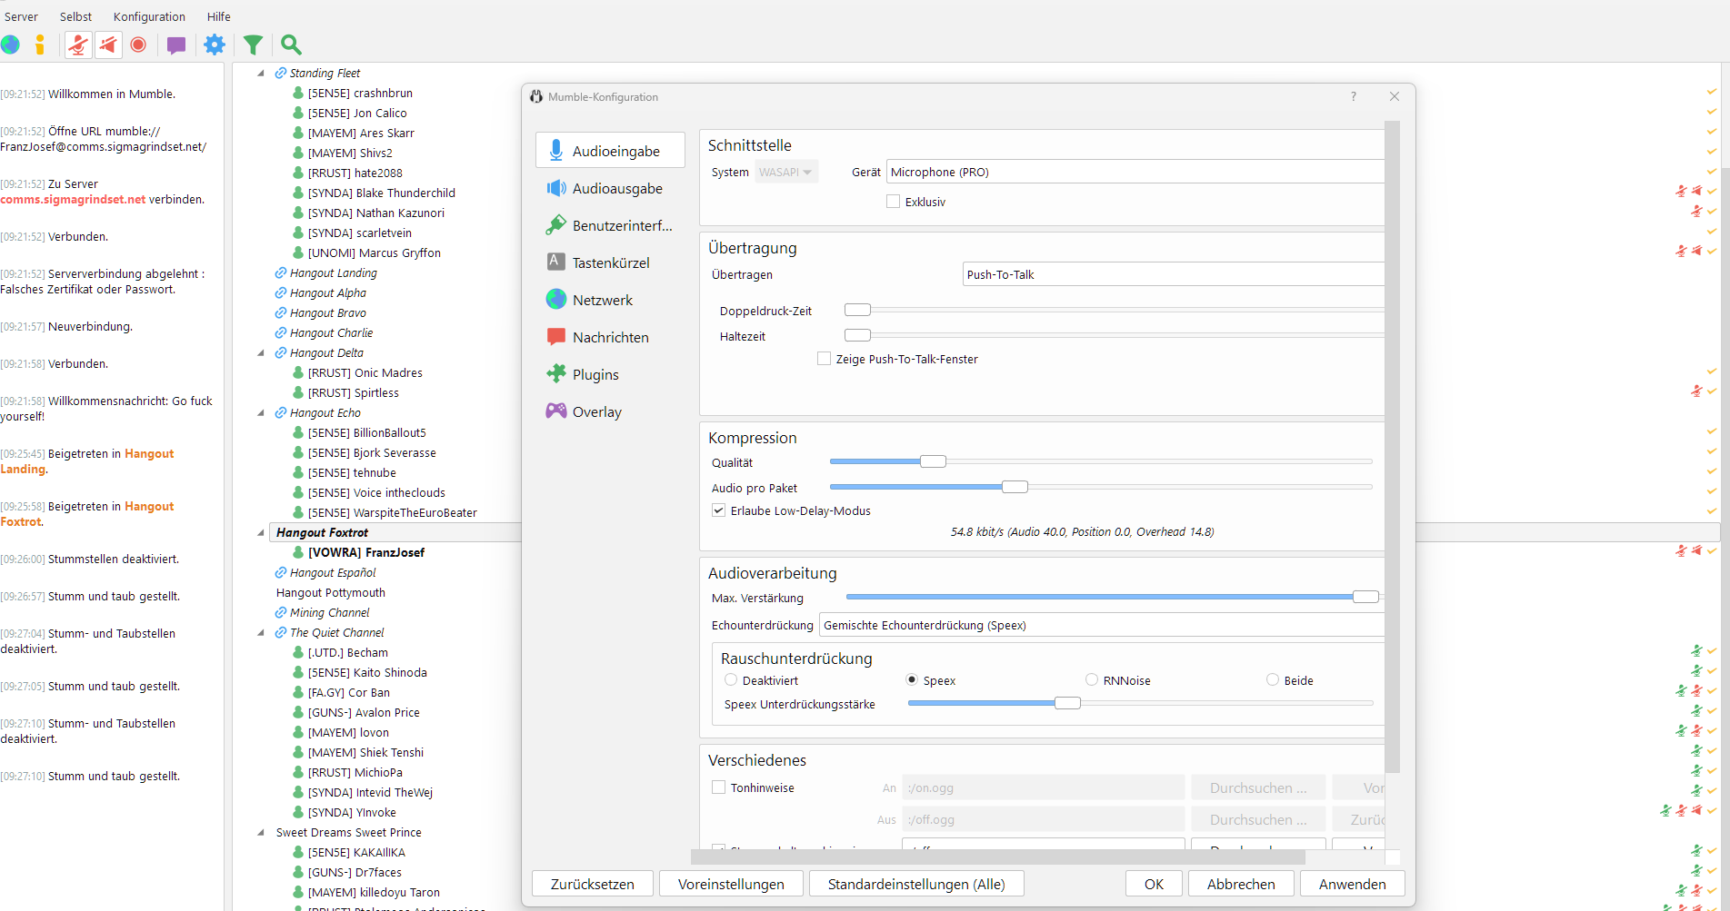Click the Zurücksetzen button

point(593,884)
